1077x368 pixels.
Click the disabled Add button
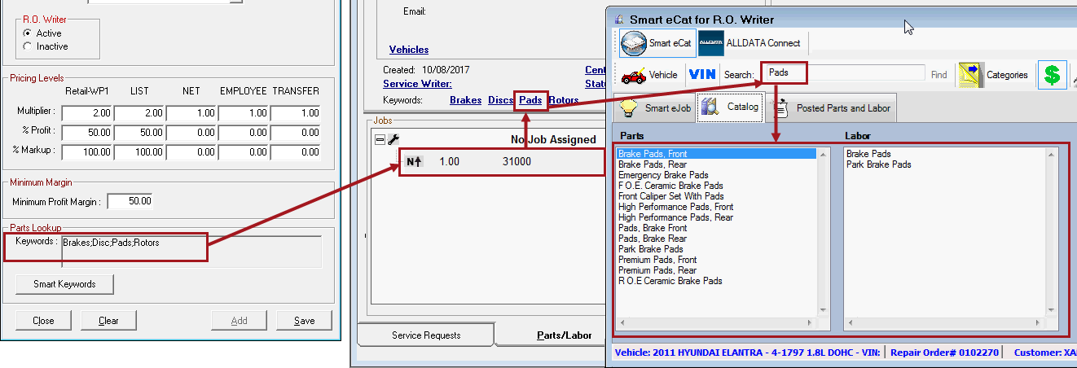tap(239, 321)
